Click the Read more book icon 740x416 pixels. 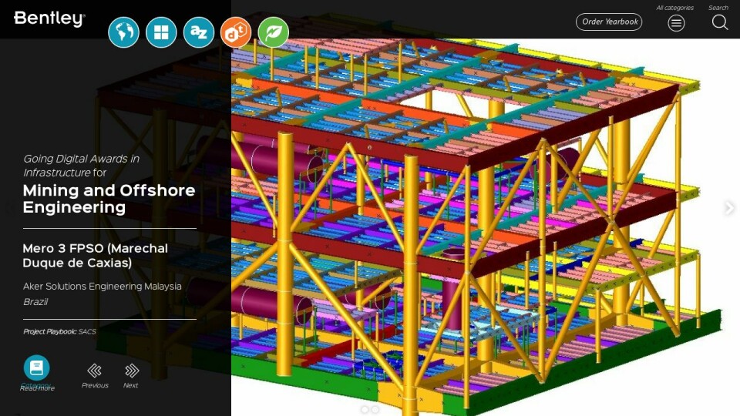(x=36, y=368)
